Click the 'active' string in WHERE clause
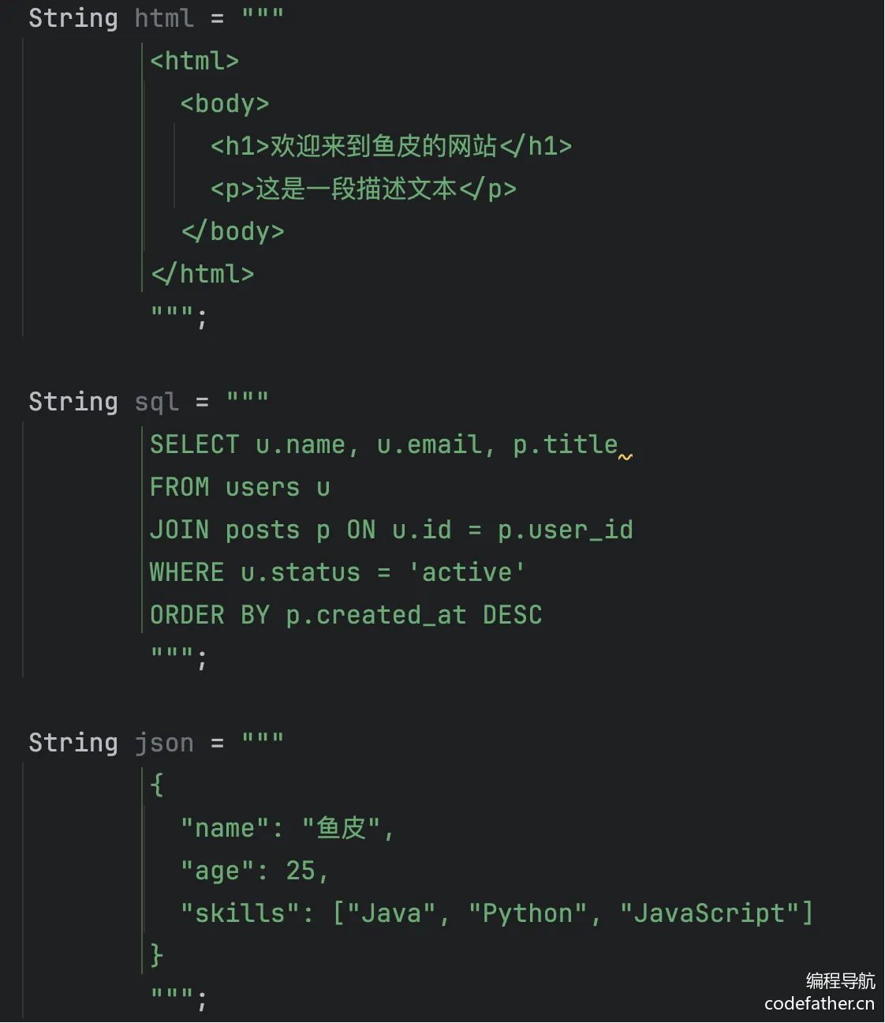The height and width of the screenshot is (1023, 885). [466, 572]
